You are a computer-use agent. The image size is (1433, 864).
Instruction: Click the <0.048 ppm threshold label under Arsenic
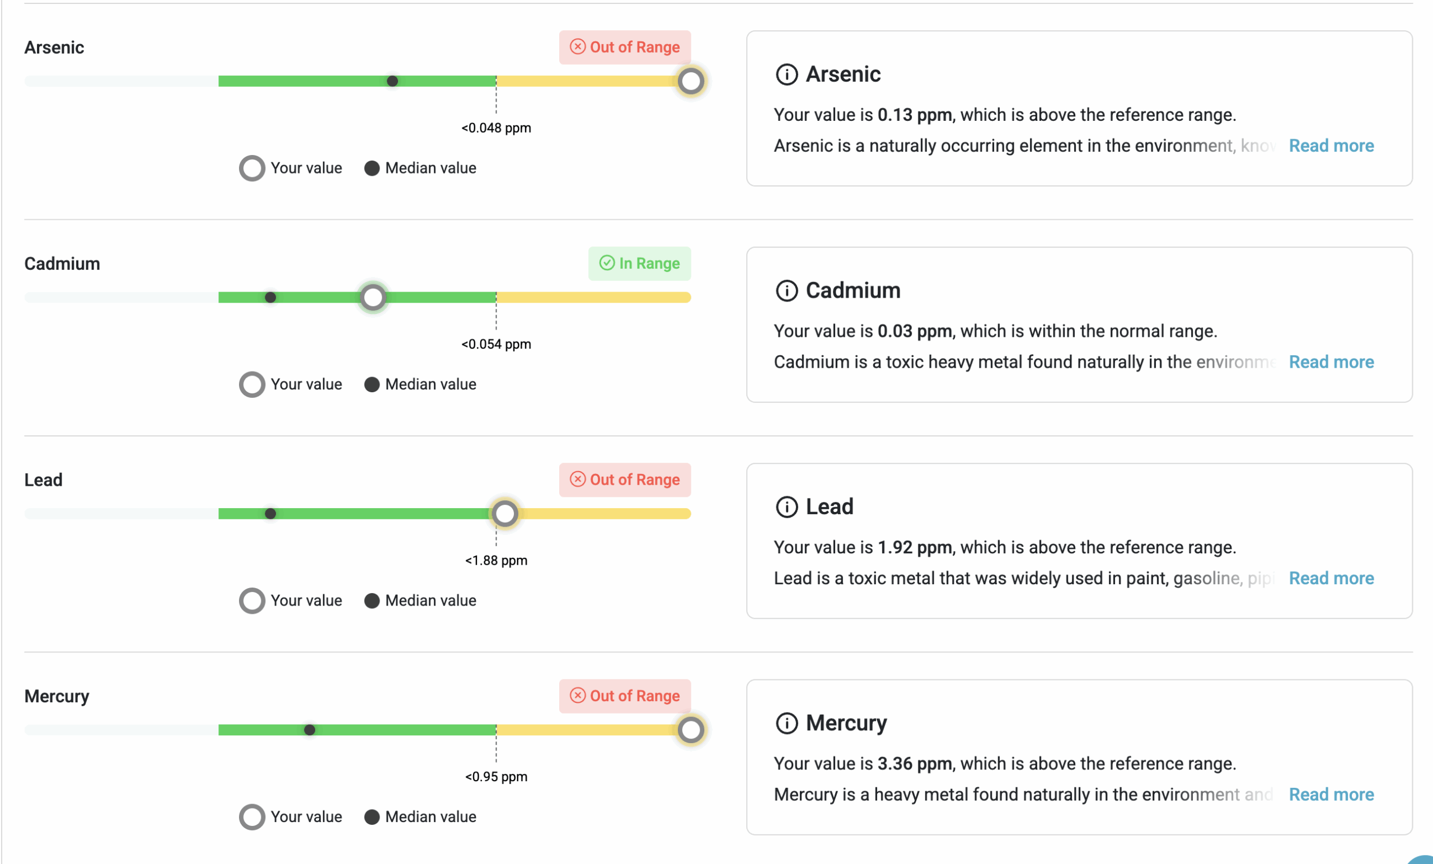pos(495,128)
